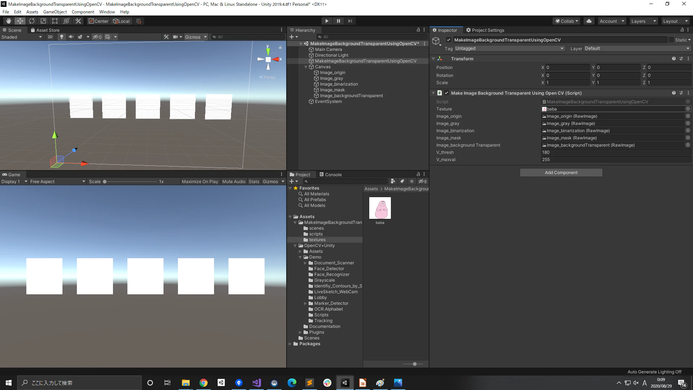693x390 pixels.
Task: Click the Pause button
Action: tap(338, 21)
